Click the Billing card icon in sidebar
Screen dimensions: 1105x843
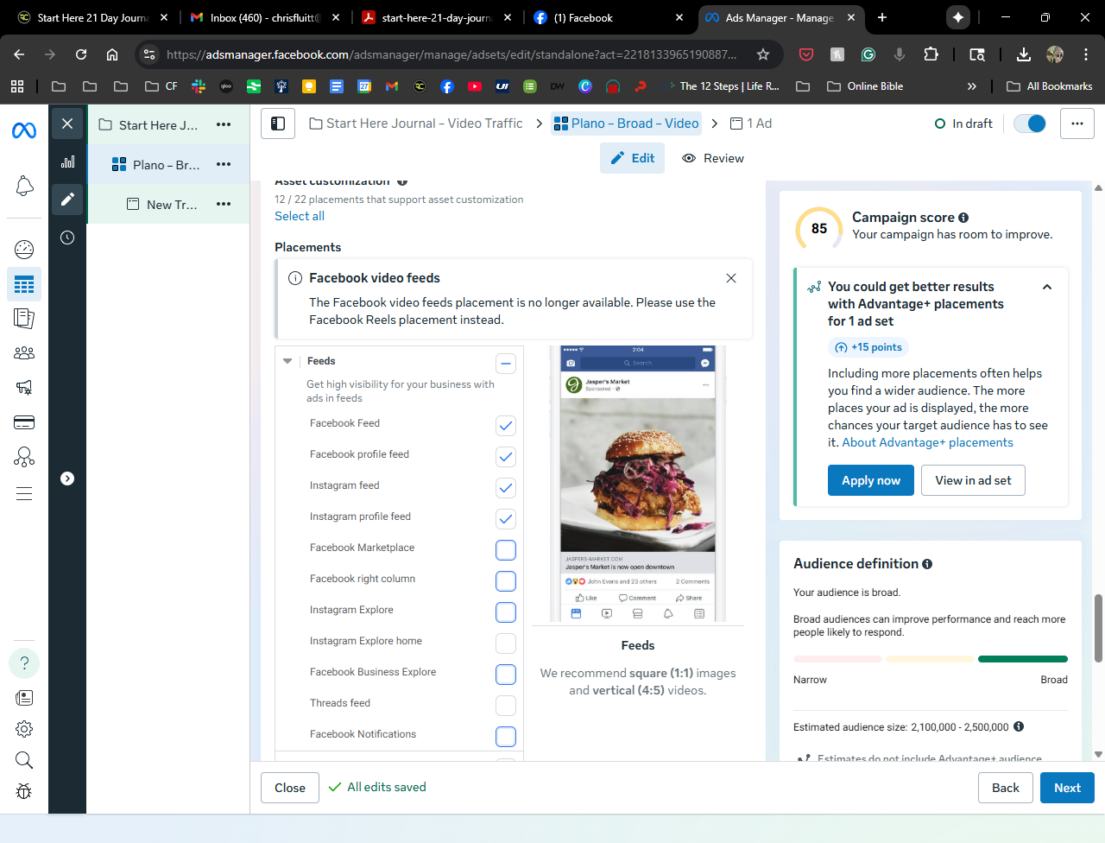24,421
